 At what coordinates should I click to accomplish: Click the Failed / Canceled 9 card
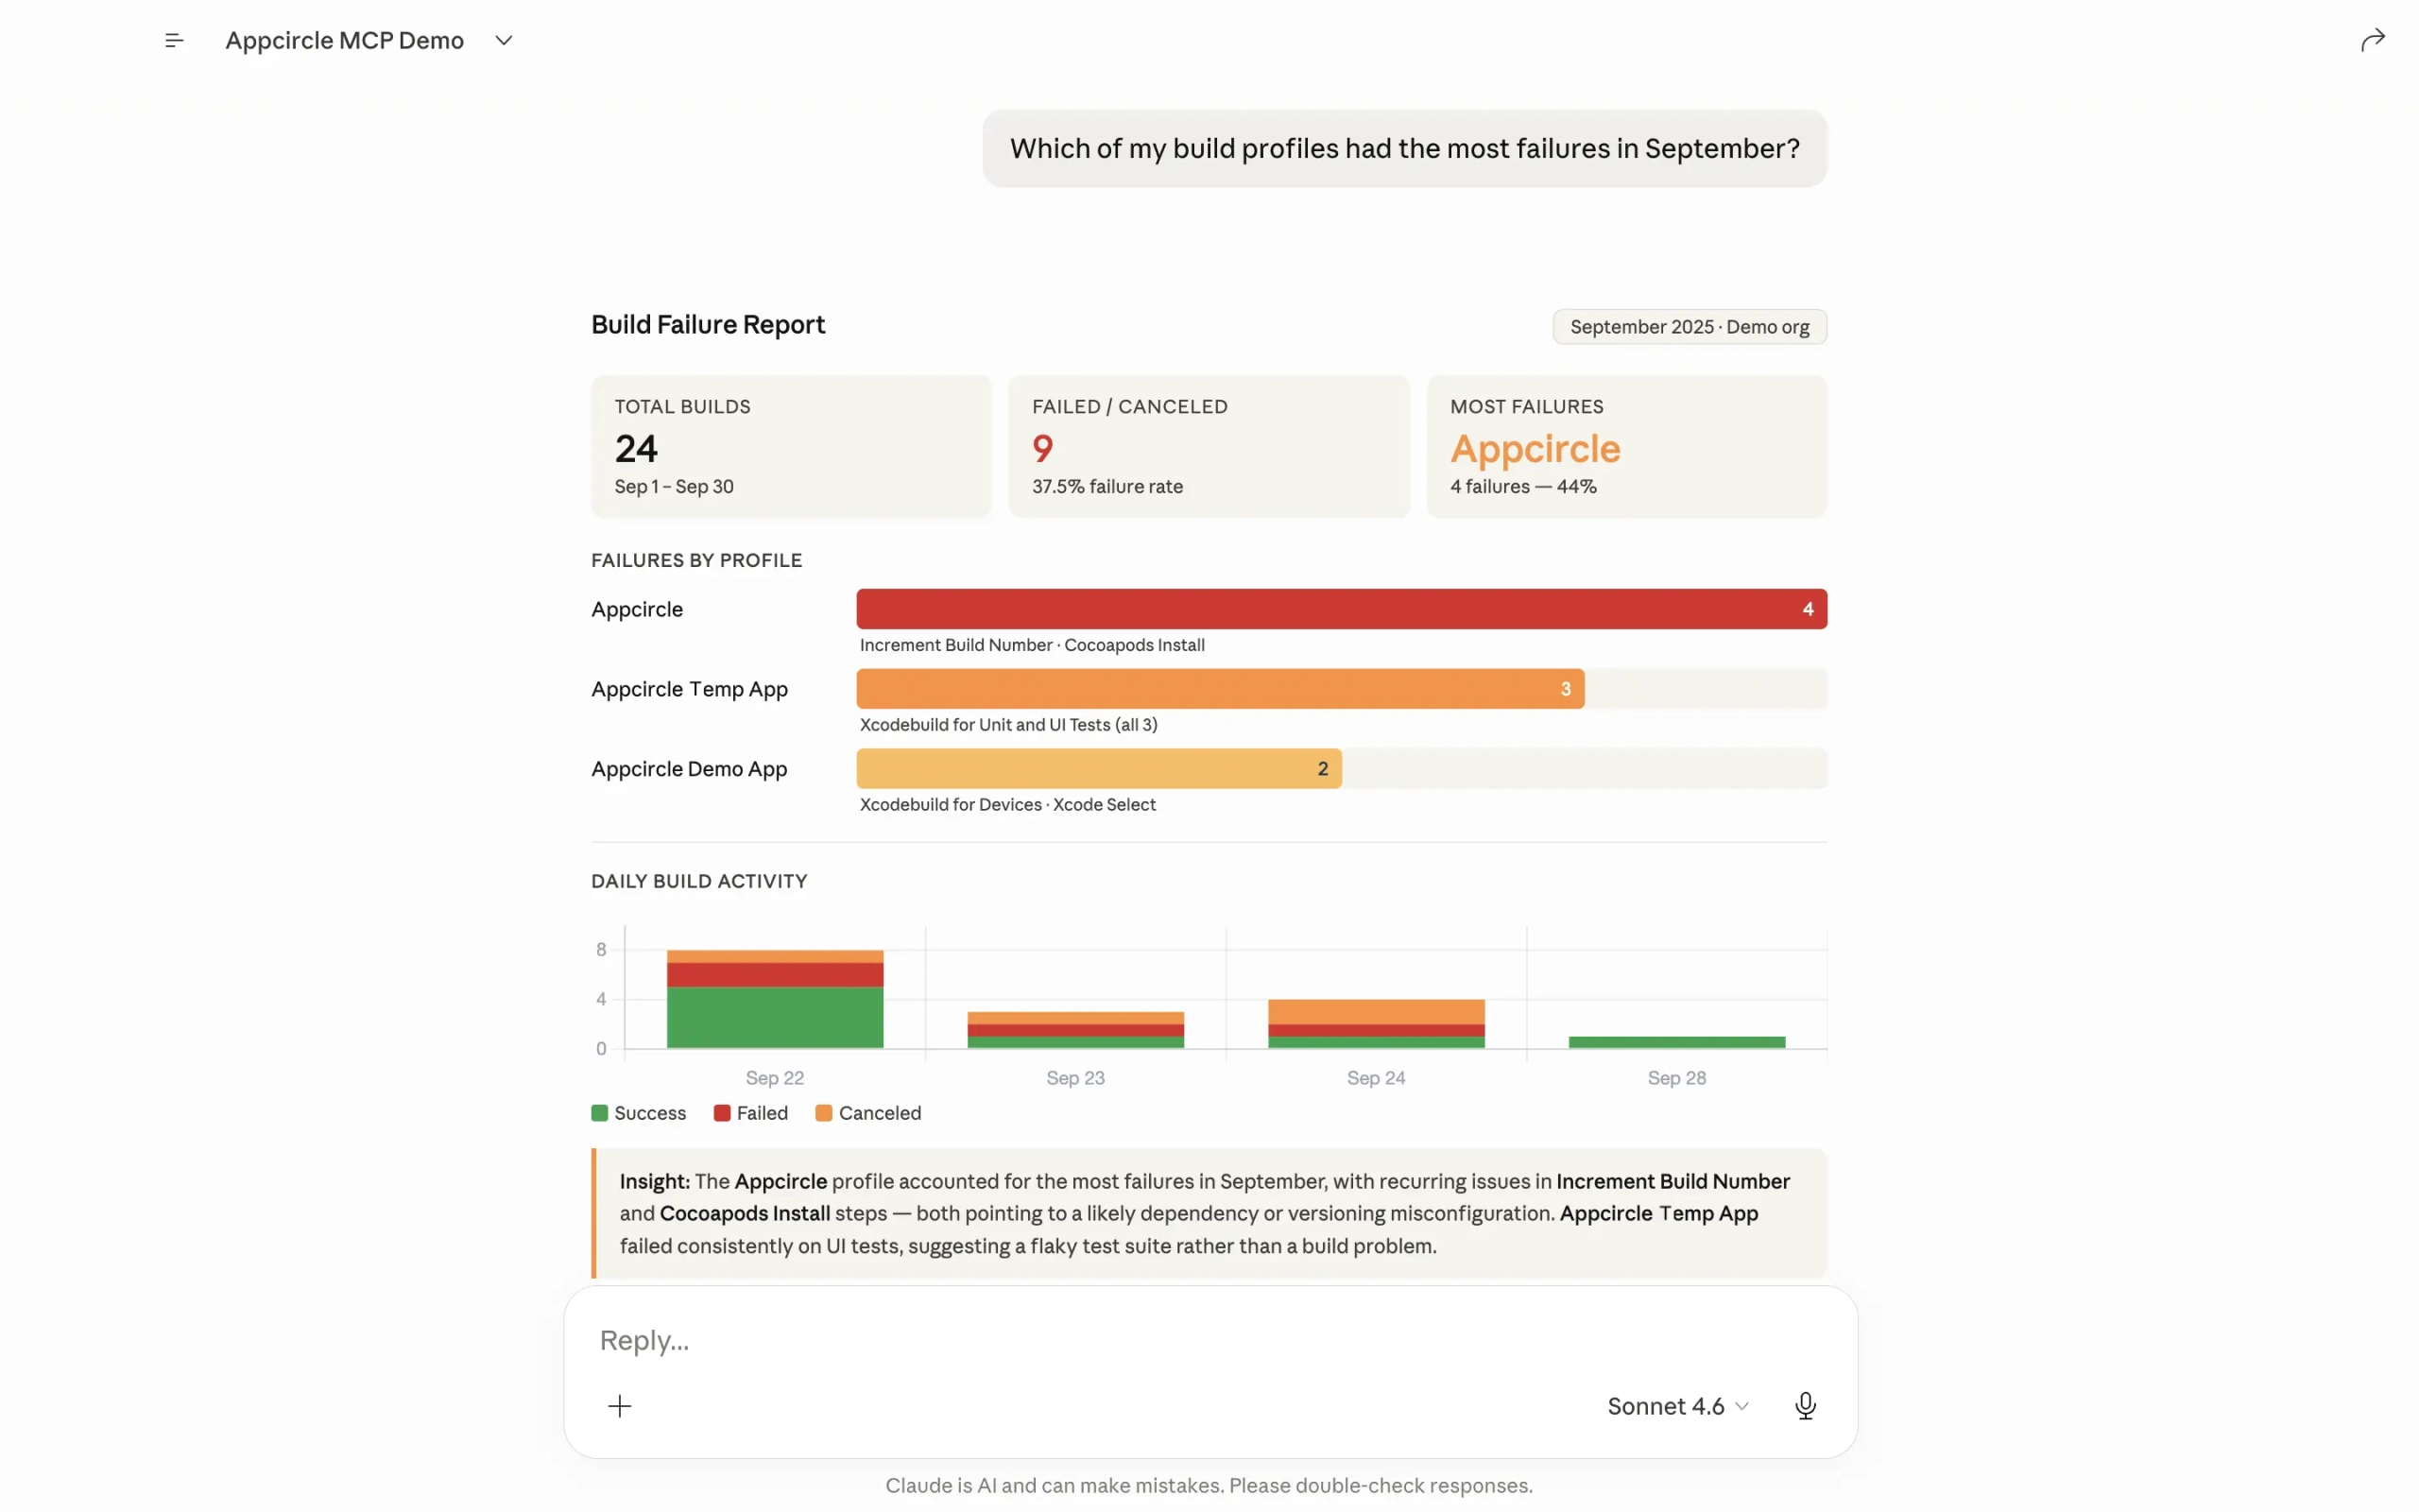[1209, 446]
